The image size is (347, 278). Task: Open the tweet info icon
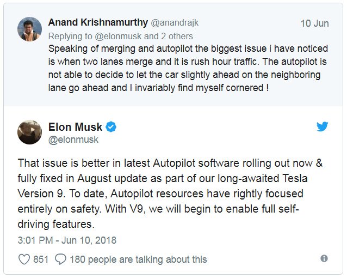click(324, 258)
